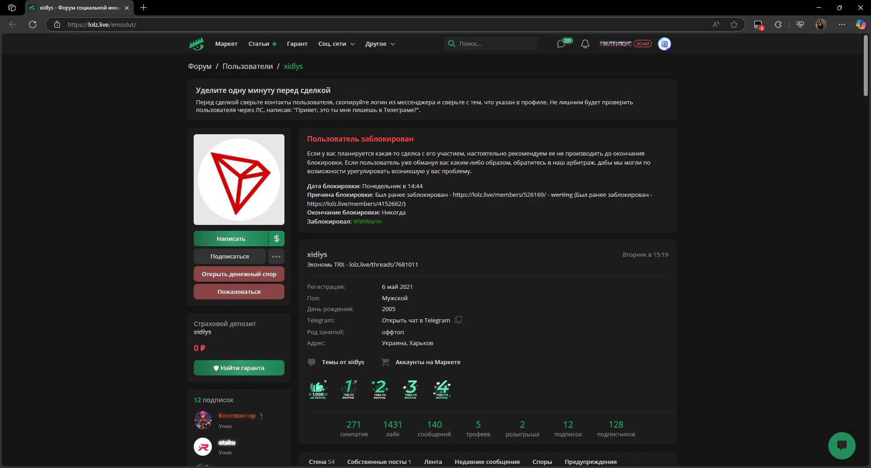Add page to favorites star icon
This screenshot has width=871, height=468.
[734, 24]
